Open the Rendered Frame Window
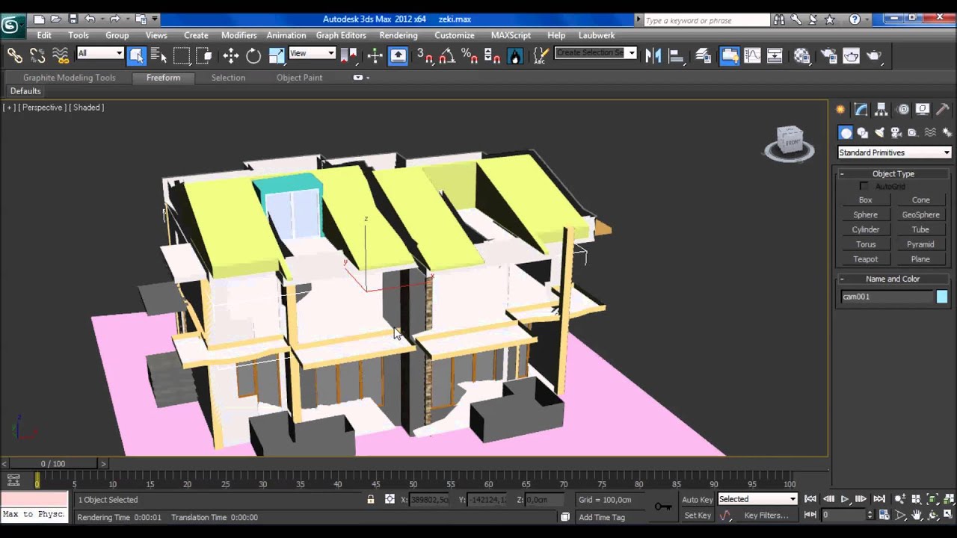This screenshot has height=538, width=957. [852, 55]
